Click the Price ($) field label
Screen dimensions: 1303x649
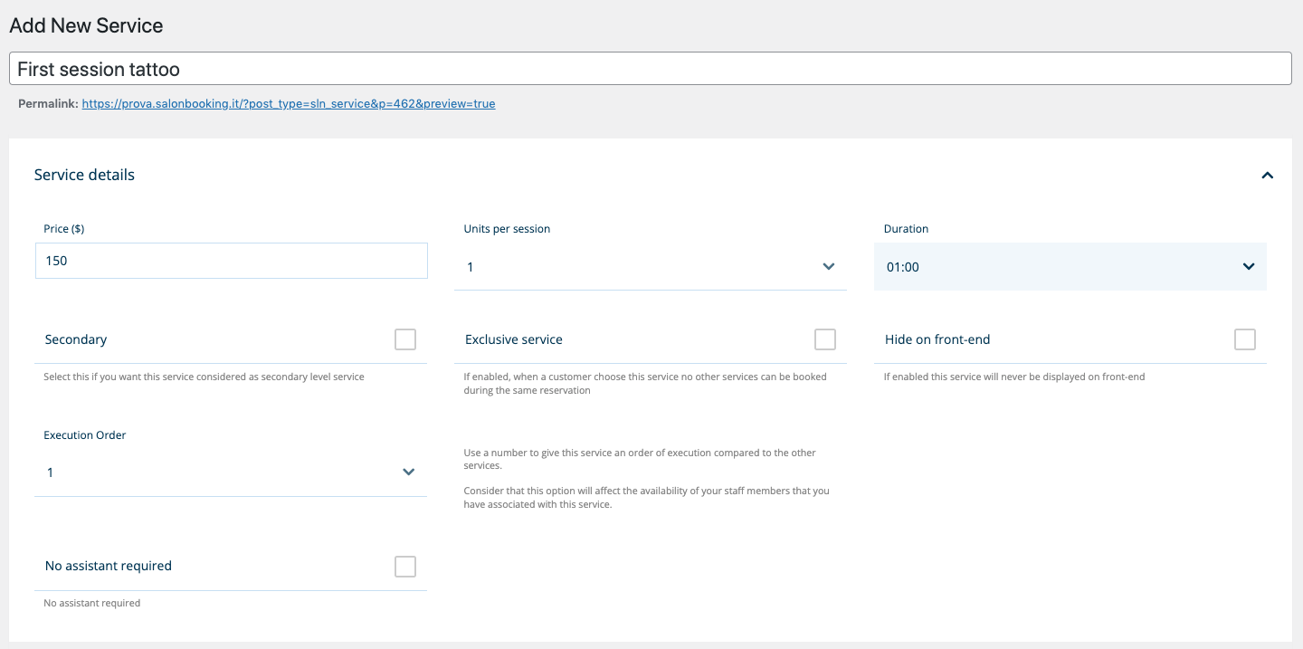(64, 229)
